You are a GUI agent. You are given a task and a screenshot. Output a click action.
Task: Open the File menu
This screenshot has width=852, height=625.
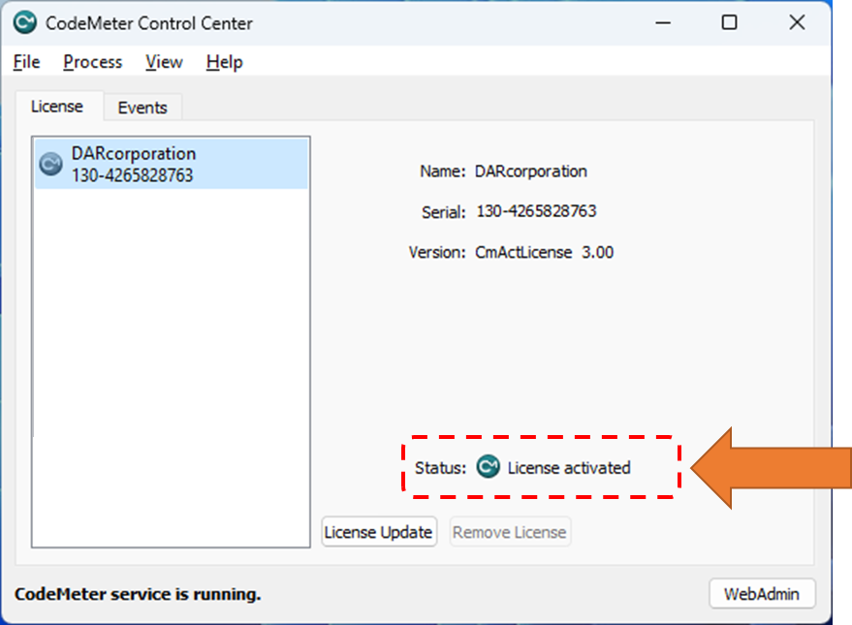point(26,62)
